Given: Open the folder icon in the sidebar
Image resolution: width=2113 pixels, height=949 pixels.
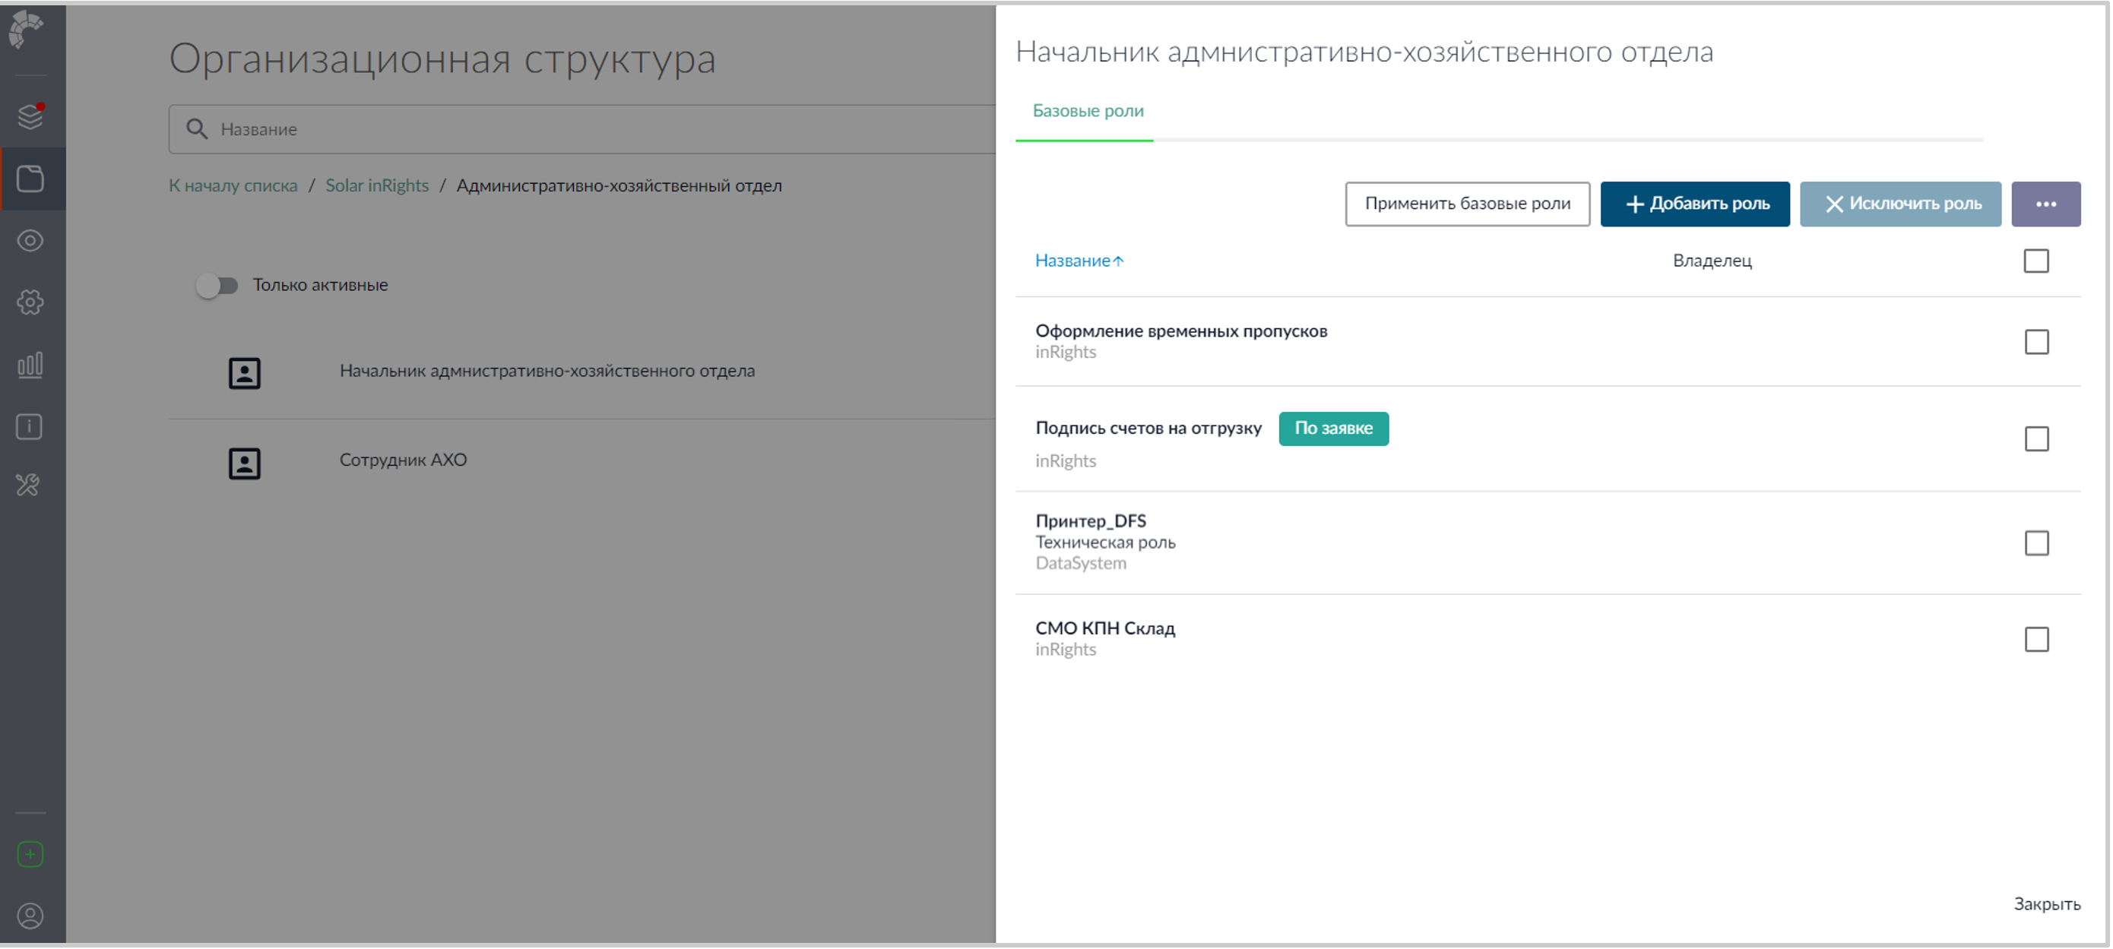Looking at the screenshot, I should pos(30,179).
